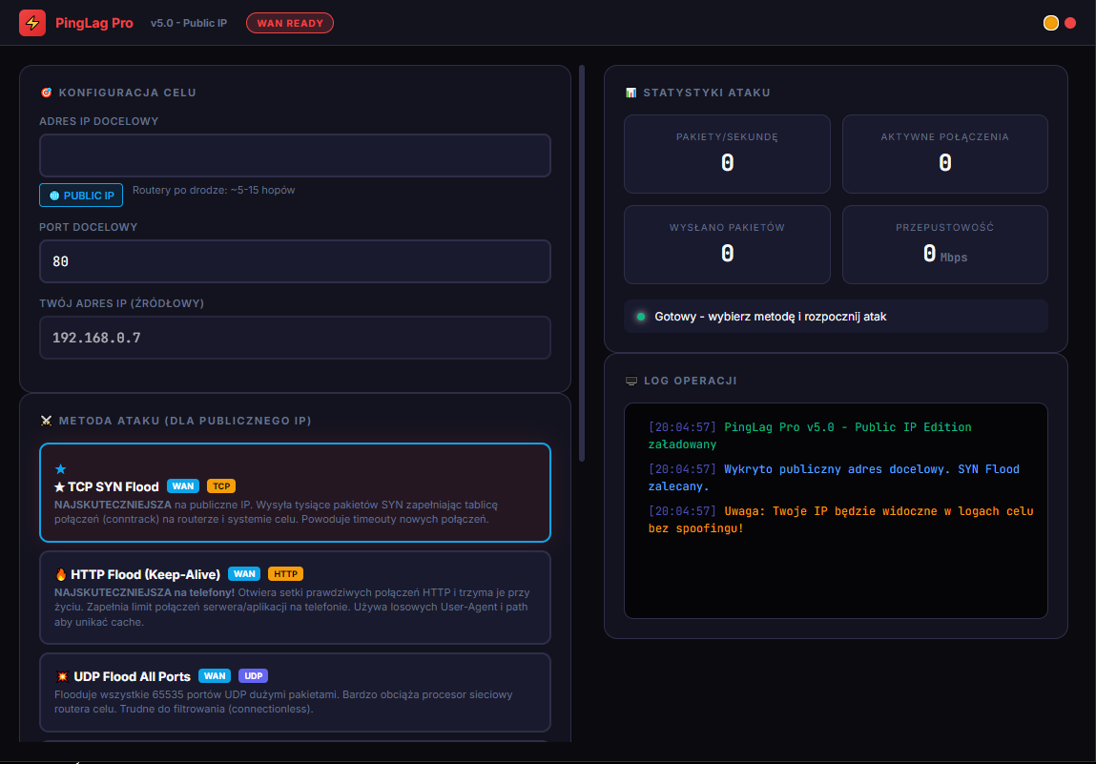Click the 'METODA ATAKU (DLA PUBLICZNEGO IP)' heading

pyautogui.click(x=185, y=421)
